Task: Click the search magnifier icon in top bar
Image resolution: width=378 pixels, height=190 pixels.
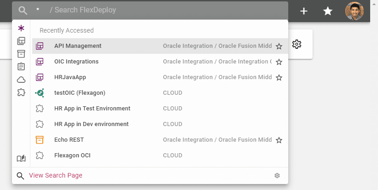Action: [23, 11]
